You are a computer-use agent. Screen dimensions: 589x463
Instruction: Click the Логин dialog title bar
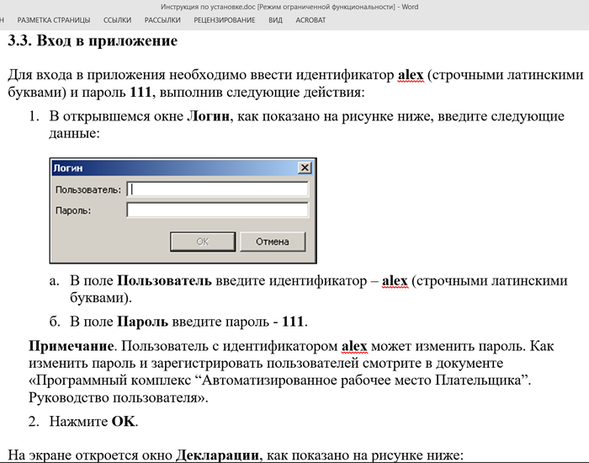(x=168, y=168)
